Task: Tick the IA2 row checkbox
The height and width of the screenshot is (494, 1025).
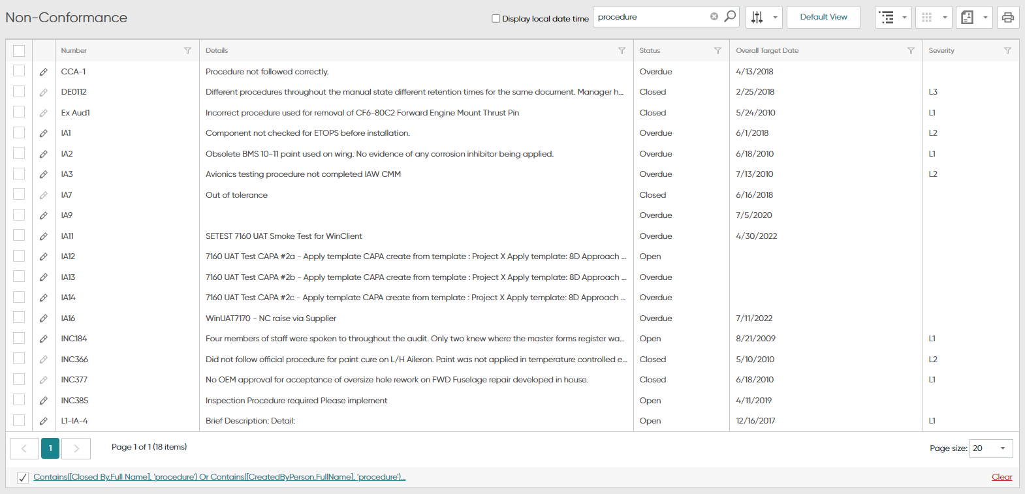Action: coord(19,153)
